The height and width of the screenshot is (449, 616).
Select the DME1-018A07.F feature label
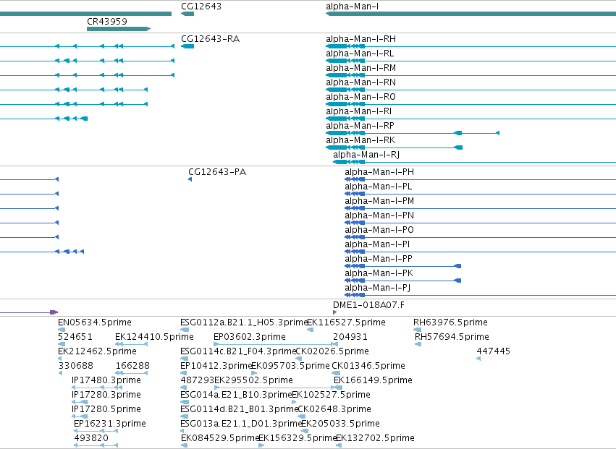(x=368, y=305)
